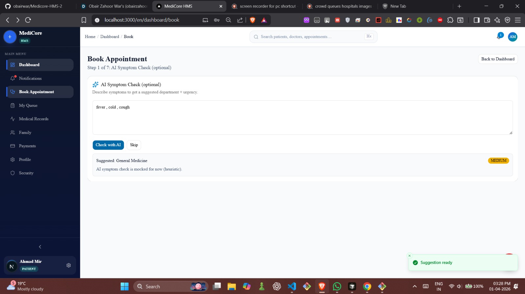The width and height of the screenshot is (525, 294).
Task: Open user settings gear icon
Action: click(69, 265)
